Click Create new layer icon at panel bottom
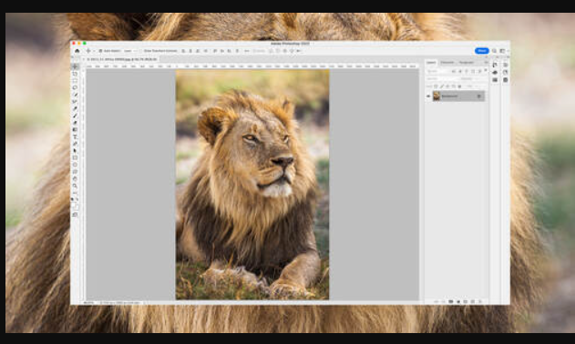This screenshot has height=344, width=575. (472, 301)
